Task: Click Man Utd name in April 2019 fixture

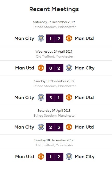Action: [x=25, y=68]
